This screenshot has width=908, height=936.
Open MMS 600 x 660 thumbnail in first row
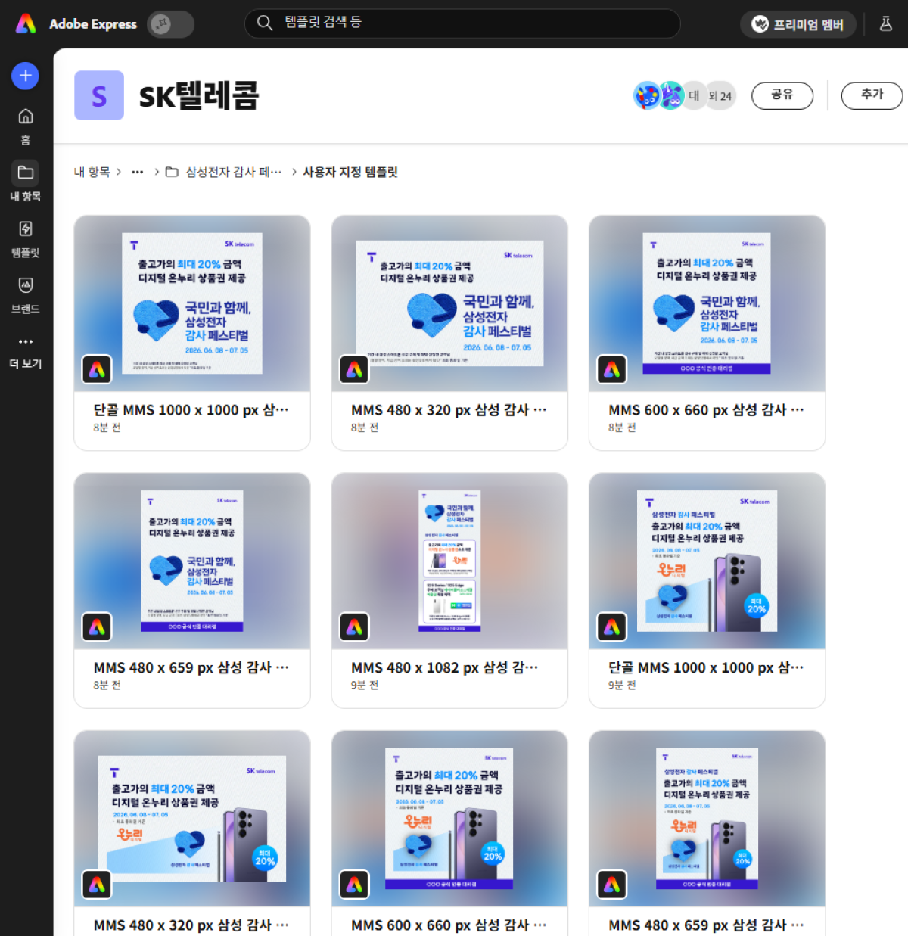707,303
